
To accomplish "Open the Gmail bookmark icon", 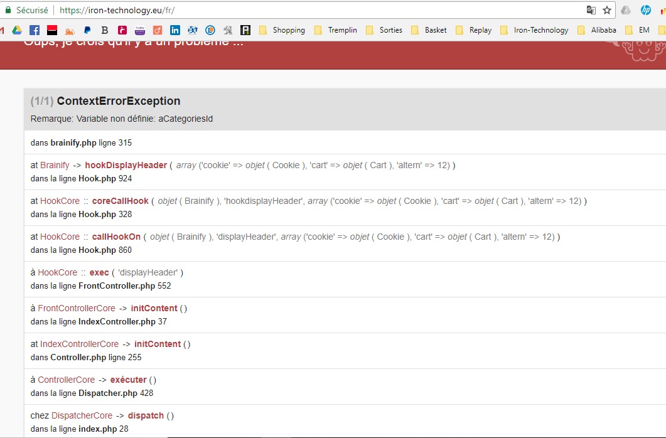I will click(2, 29).
